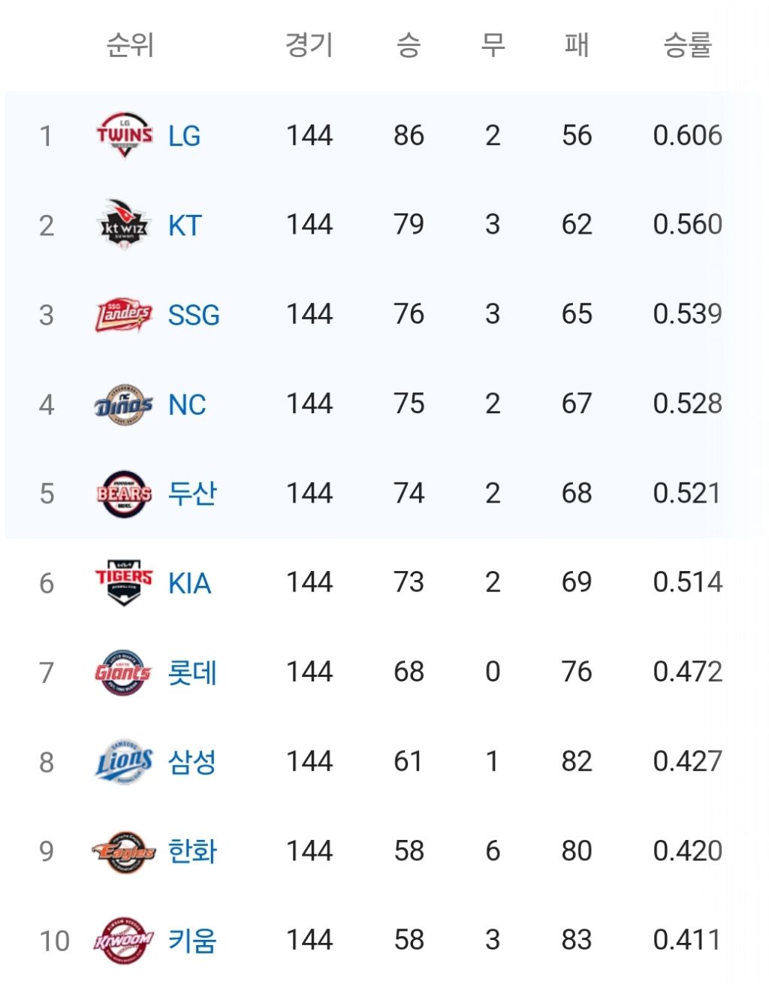Screen dimensions: 769x991
Task: Click the Hanwha Eagles team logo
Action: [x=124, y=851]
